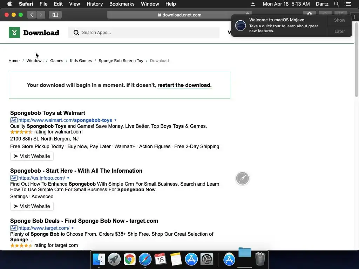Expand the us.infoqo.com ad dropdown arrow

(68, 178)
